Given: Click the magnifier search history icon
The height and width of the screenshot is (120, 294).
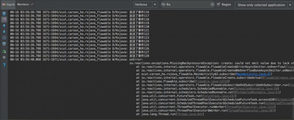Looking at the screenshot, I should 164,4.
